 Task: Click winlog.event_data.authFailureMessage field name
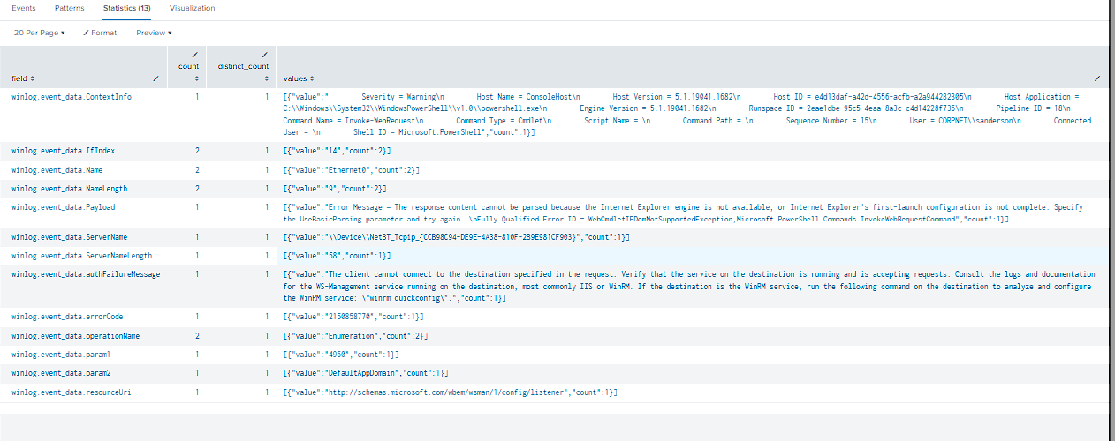(x=86, y=274)
